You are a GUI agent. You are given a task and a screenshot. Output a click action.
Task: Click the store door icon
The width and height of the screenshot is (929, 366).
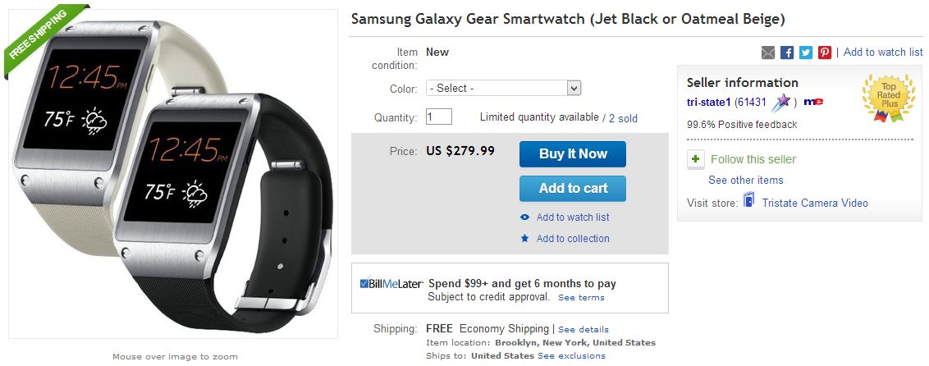tap(748, 202)
